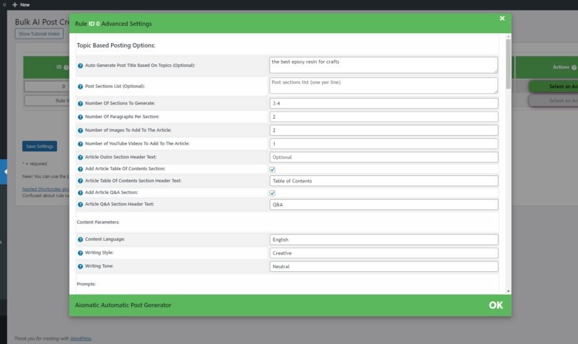Viewport: 578px width, 344px height.
Task: Click the Paragraphs Per Section input field
Action: pos(383,117)
